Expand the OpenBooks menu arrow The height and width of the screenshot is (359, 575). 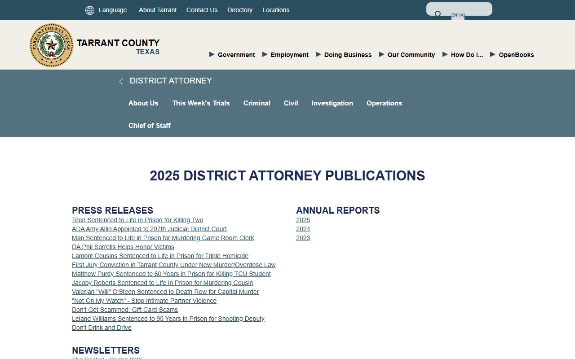point(493,54)
